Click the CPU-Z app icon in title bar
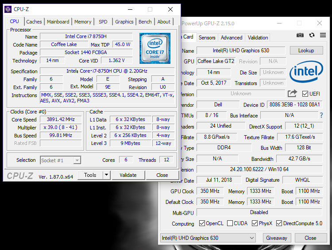The width and height of the screenshot is (332, 250). (8, 9)
